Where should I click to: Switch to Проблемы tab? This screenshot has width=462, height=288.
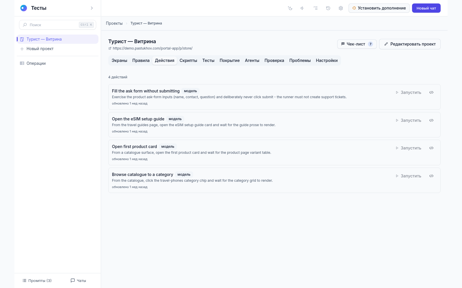(300, 60)
